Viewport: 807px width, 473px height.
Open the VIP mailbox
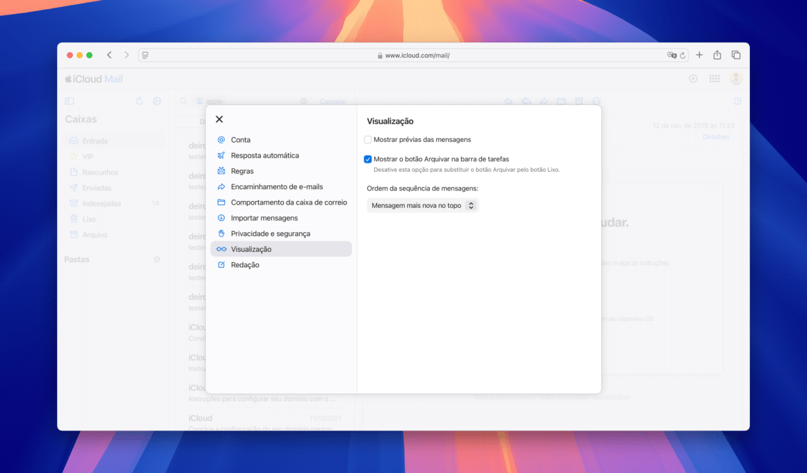(x=113, y=157)
